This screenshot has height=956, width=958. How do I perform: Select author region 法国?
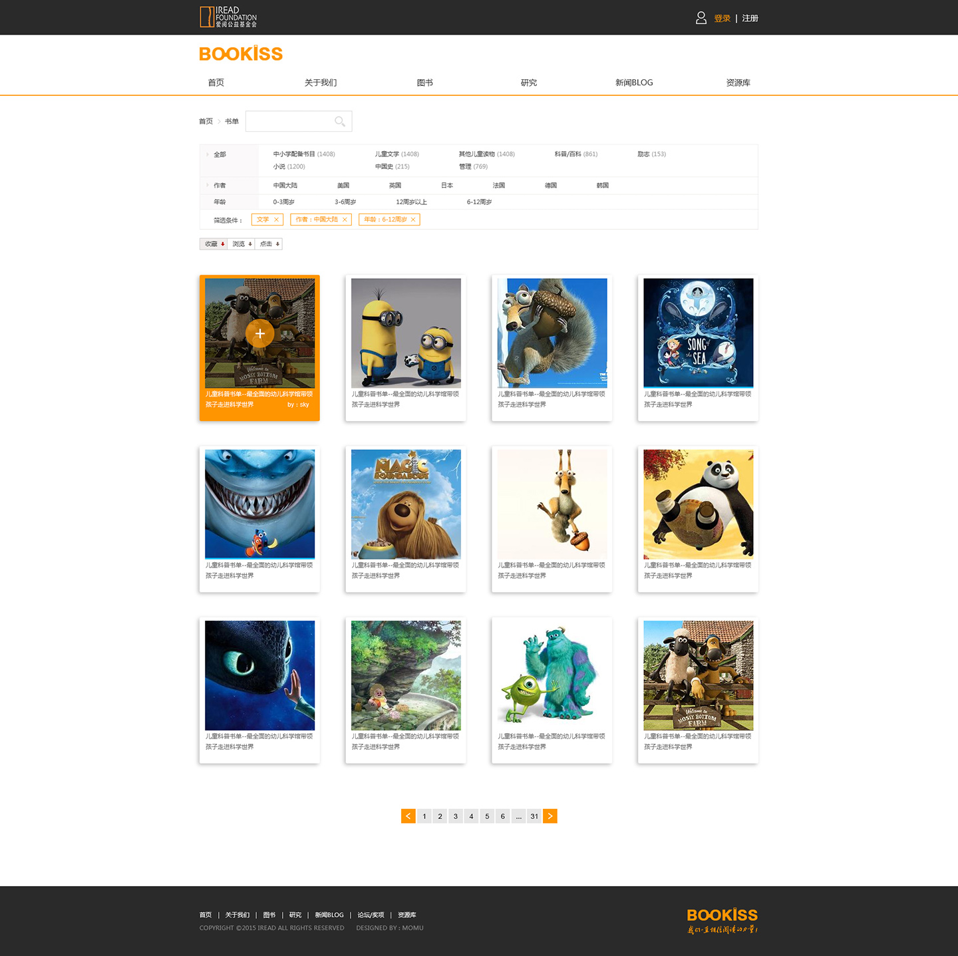pyautogui.click(x=499, y=186)
